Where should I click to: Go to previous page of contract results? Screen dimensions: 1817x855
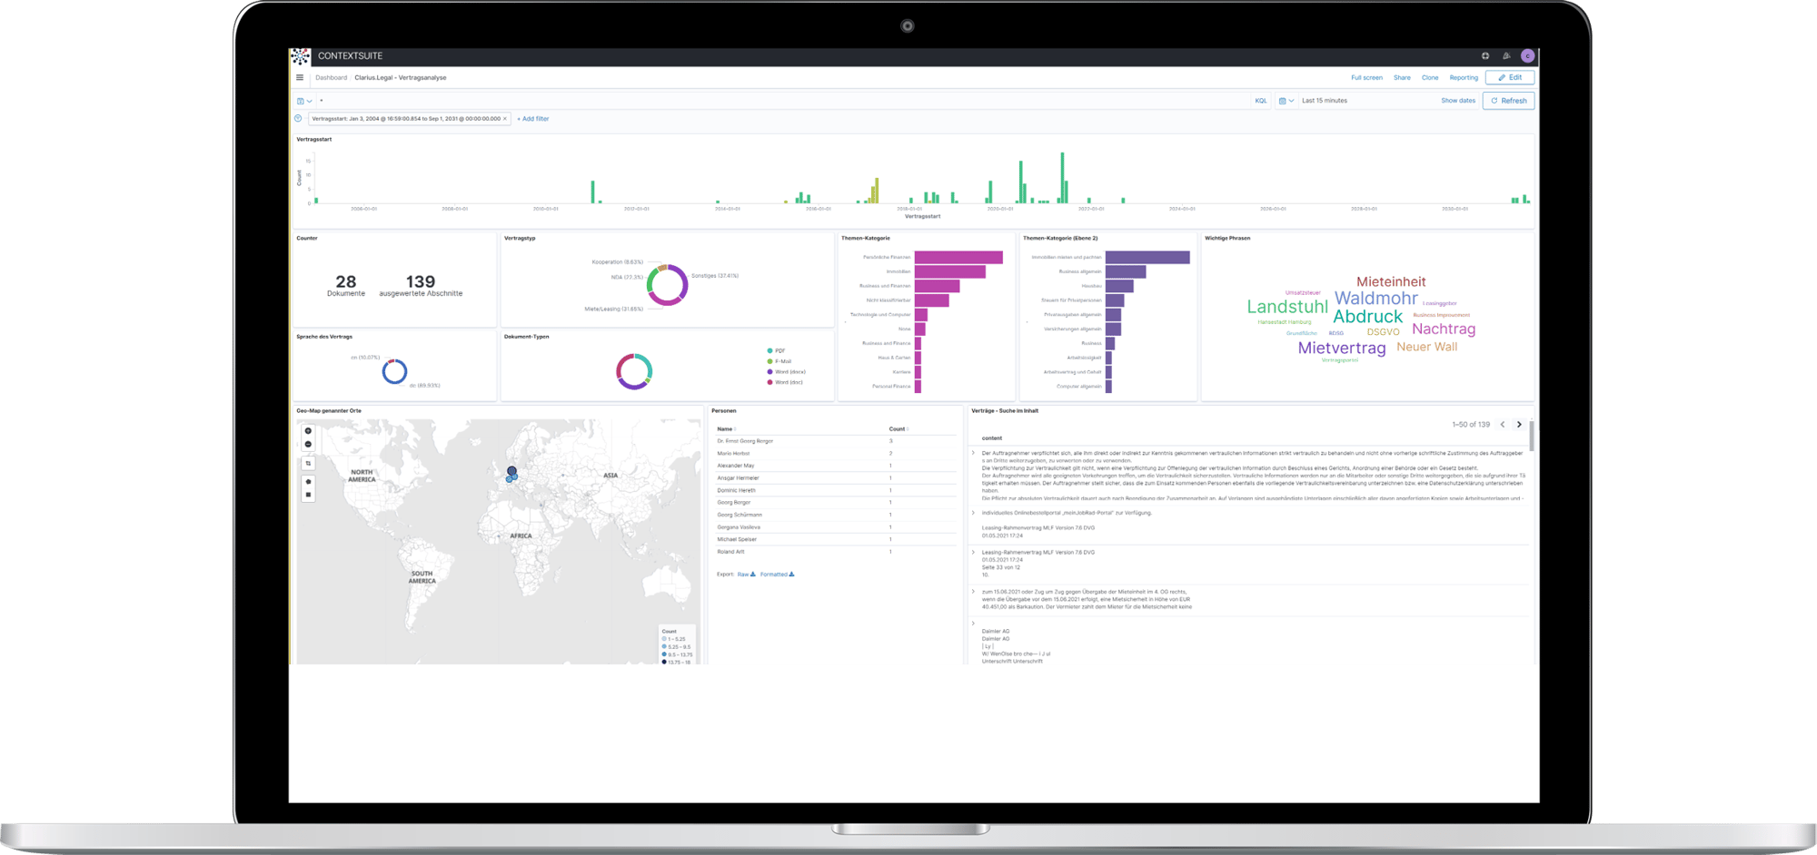pyautogui.click(x=1503, y=425)
